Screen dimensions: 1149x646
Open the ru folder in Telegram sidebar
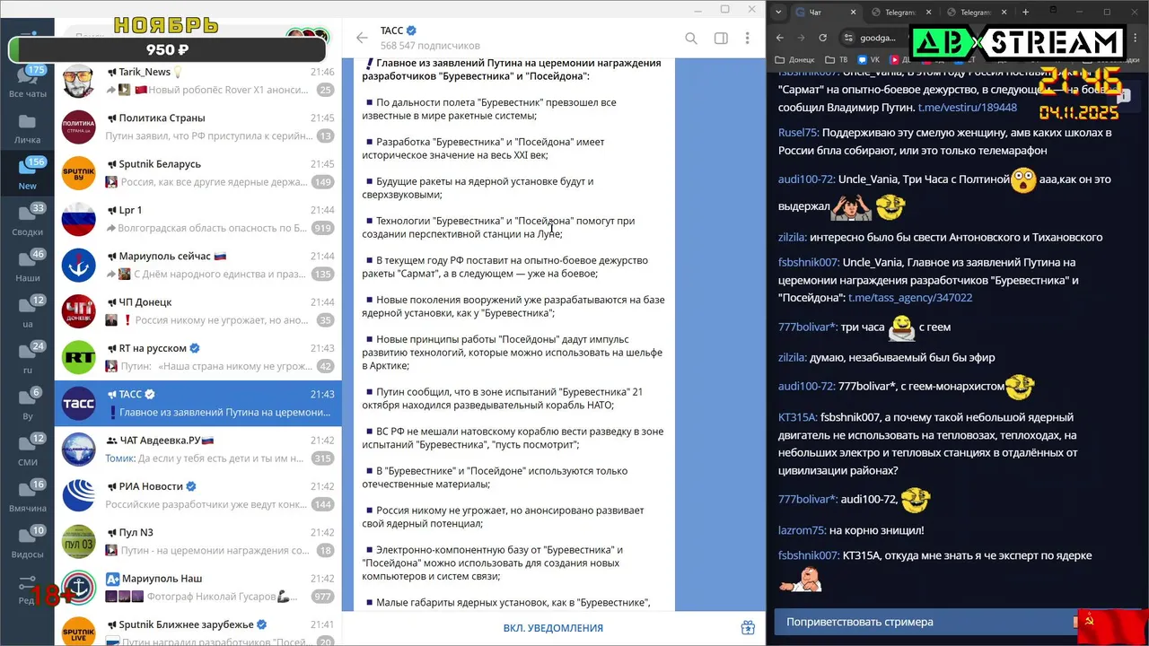tap(27, 359)
